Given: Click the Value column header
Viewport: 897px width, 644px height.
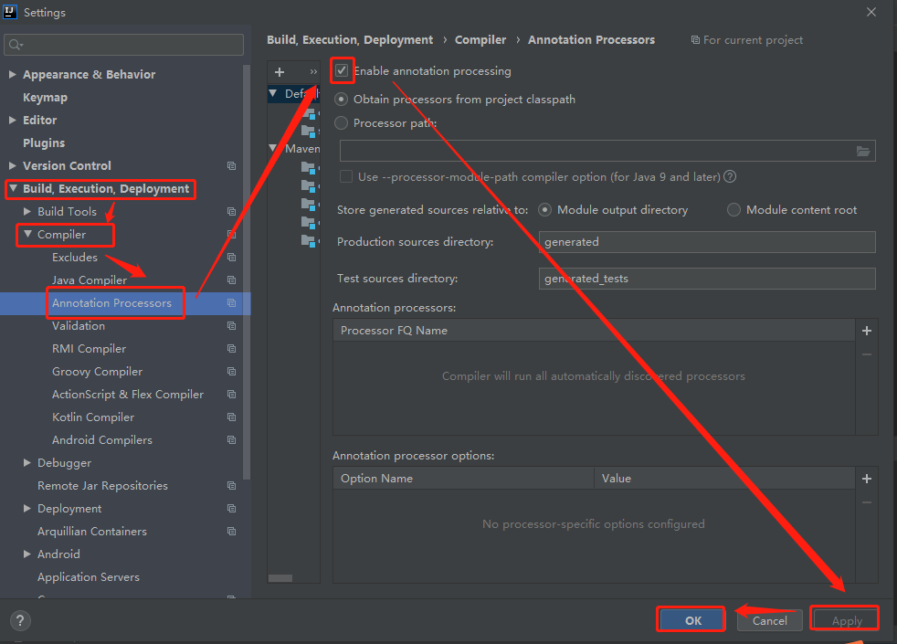Looking at the screenshot, I should click(x=724, y=479).
